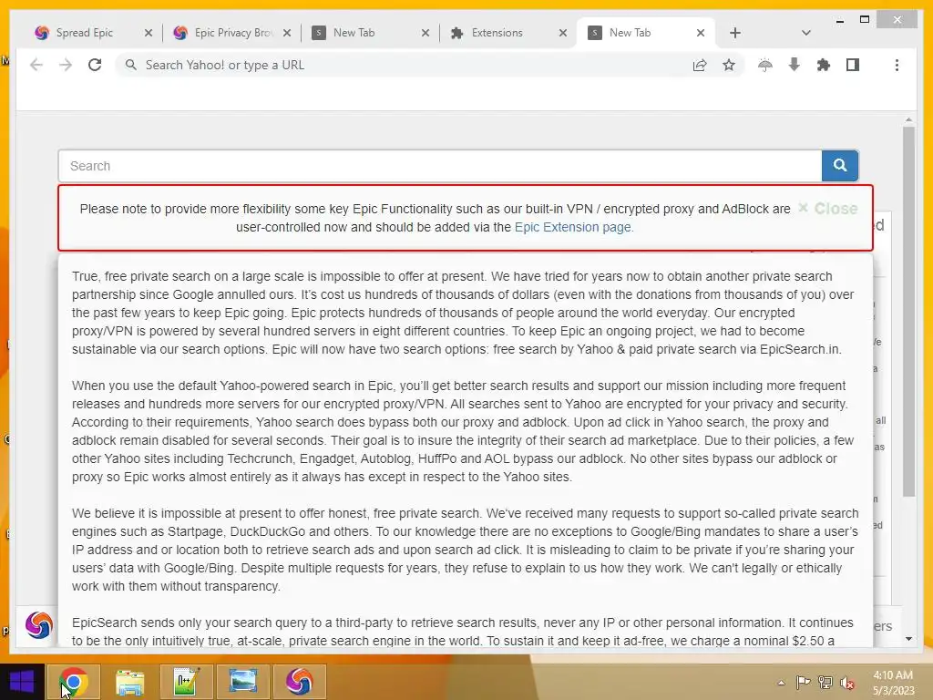This screenshot has width=933, height=700.
Task: Close the Epic functionality notice
Action: click(x=827, y=209)
